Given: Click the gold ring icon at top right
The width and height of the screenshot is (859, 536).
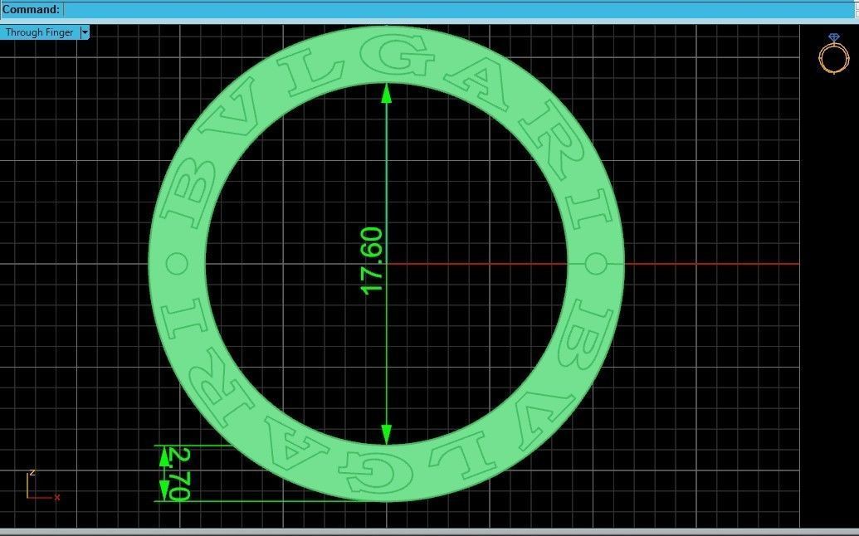Looking at the screenshot, I should tap(834, 53).
